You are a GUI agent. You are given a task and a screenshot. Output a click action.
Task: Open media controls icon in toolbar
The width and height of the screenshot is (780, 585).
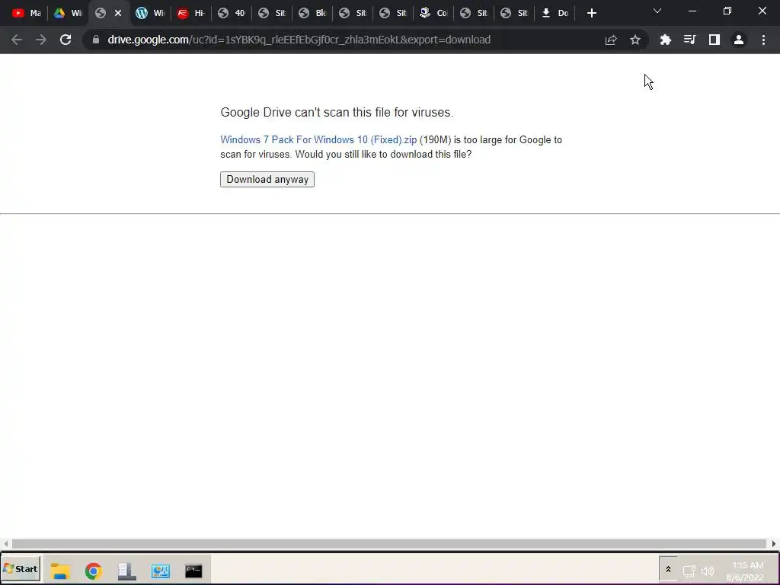(689, 40)
